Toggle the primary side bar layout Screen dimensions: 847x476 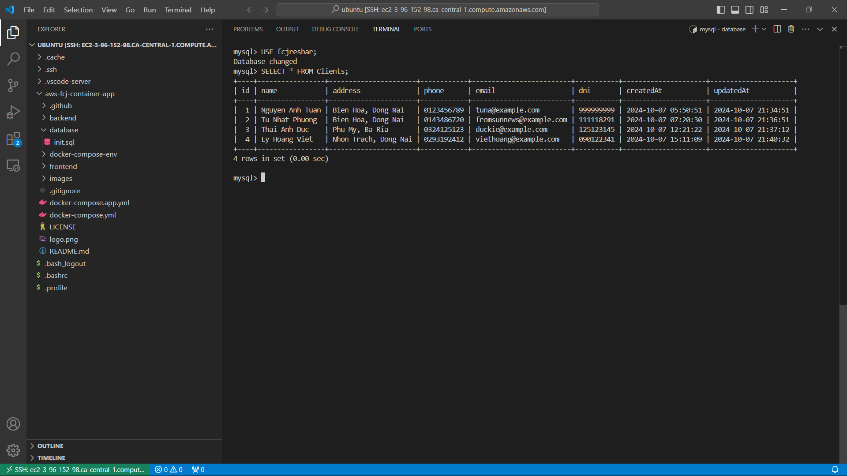[x=721, y=10]
